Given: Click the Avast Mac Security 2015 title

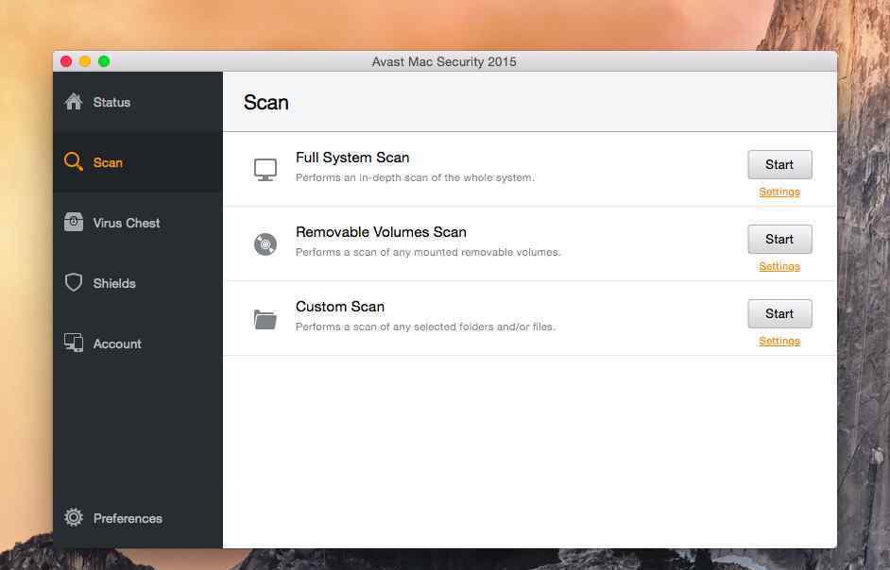Looking at the screenshot, I should point(444,62).
